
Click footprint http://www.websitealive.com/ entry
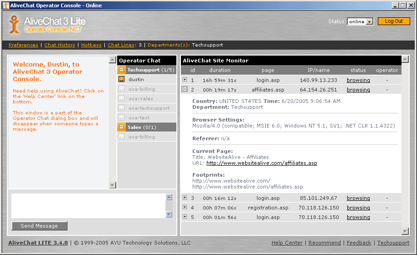(x=232, y=181)
